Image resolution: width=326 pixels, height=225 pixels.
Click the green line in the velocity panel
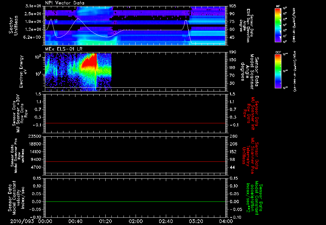pos(135,201)
